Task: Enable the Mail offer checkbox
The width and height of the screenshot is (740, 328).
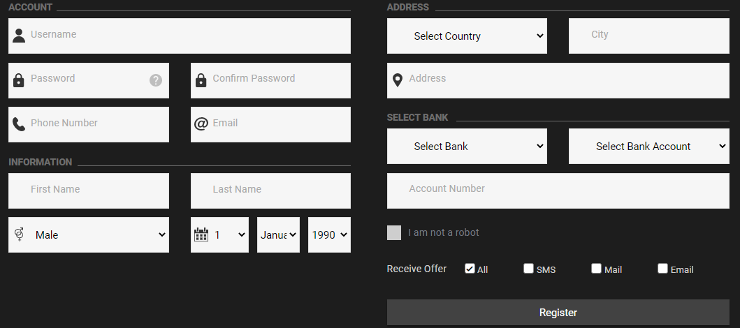Action: tap(597, 269)
